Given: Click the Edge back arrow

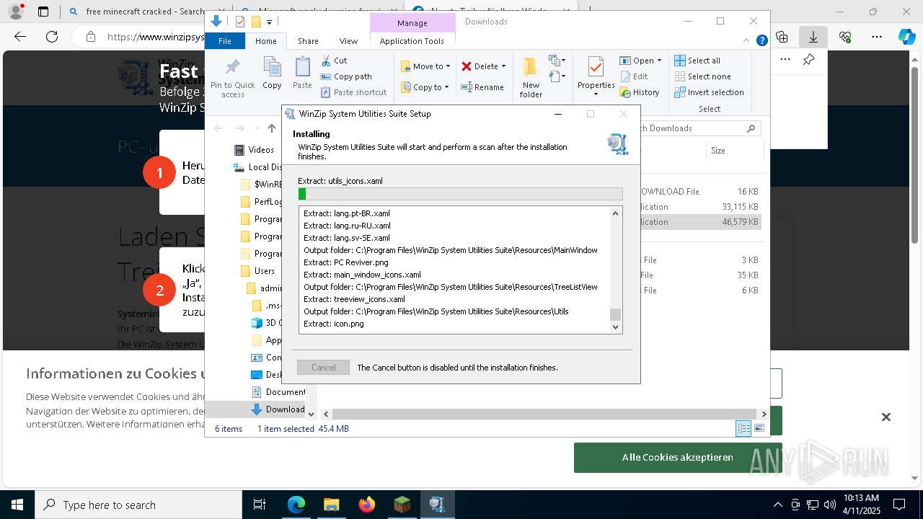Looking at the screenshot, I should [x=20, y=37].
